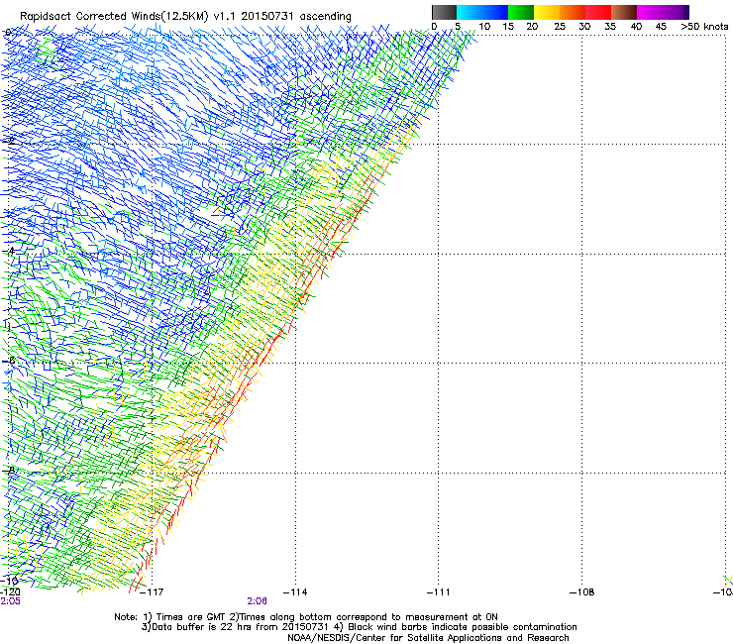The image size is (733, 644).
Task: Click the 'Data buffer is 22 hrs' note line
Action: 359,627
